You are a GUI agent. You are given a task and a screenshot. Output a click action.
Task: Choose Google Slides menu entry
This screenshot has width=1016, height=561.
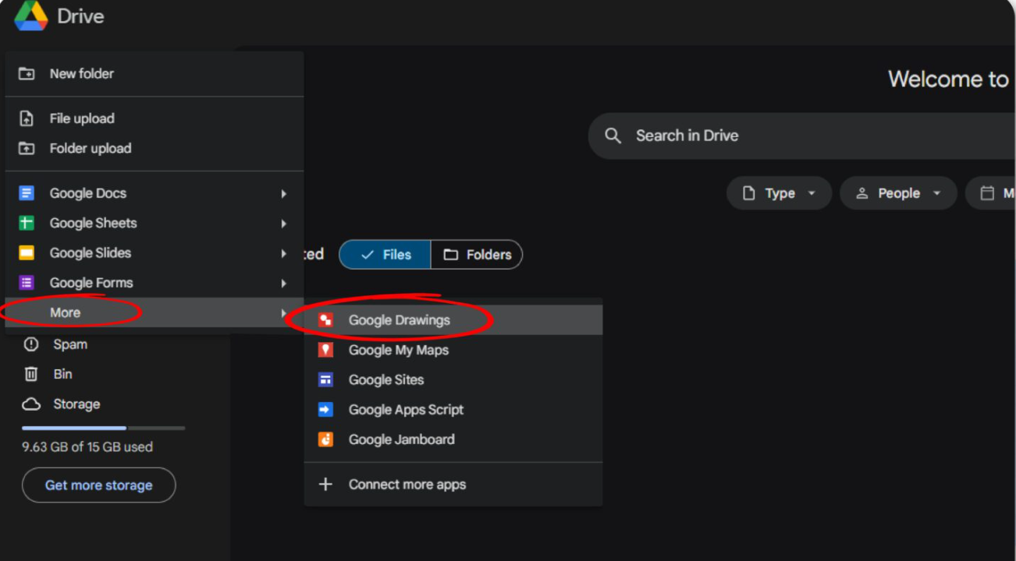pos(91,253)
